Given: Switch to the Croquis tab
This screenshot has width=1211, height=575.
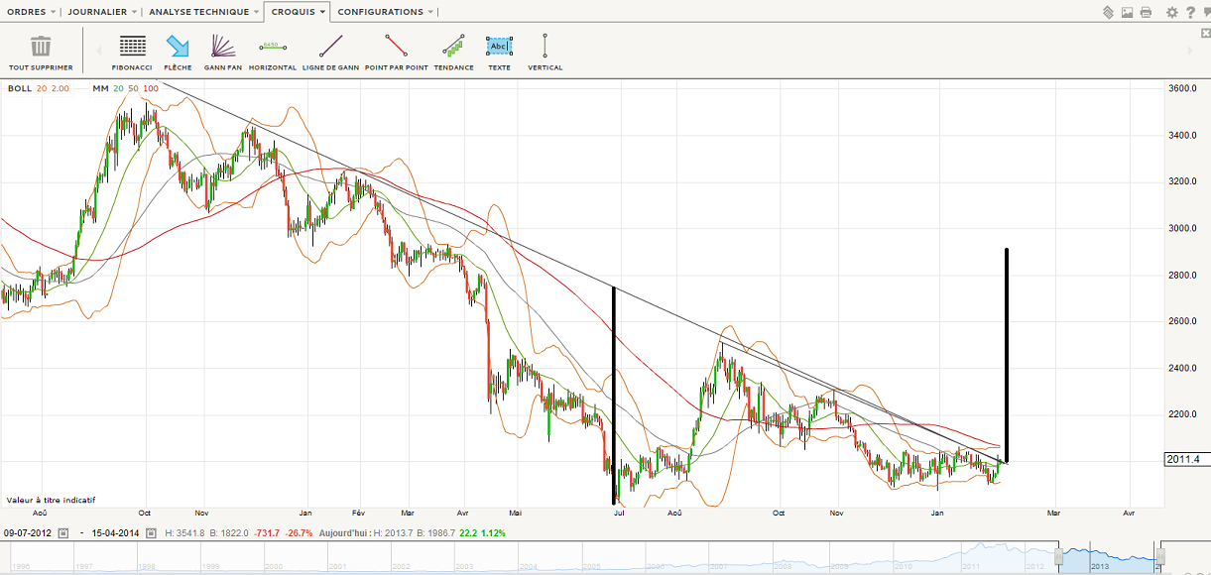Looking at the screenshot, I should click(298, 12).
